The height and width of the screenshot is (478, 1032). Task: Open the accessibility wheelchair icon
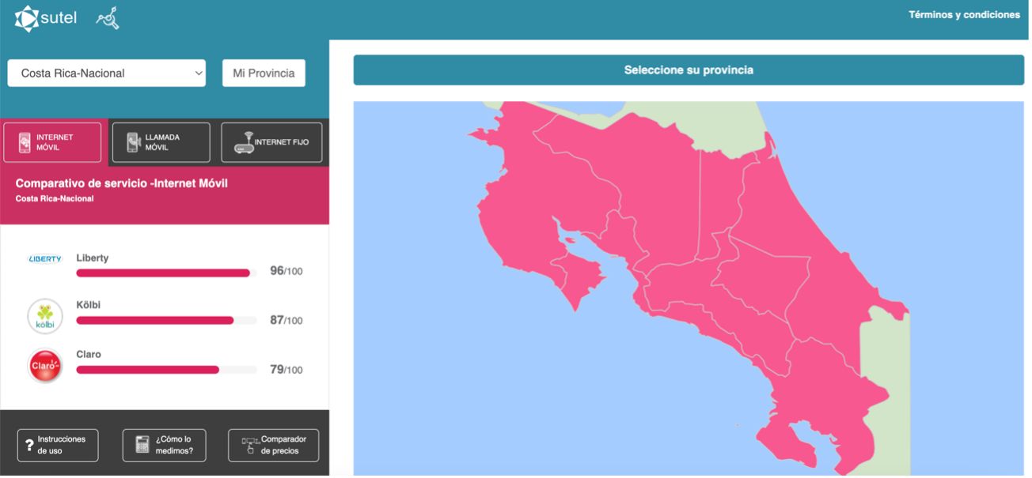[x=108, y=18]
